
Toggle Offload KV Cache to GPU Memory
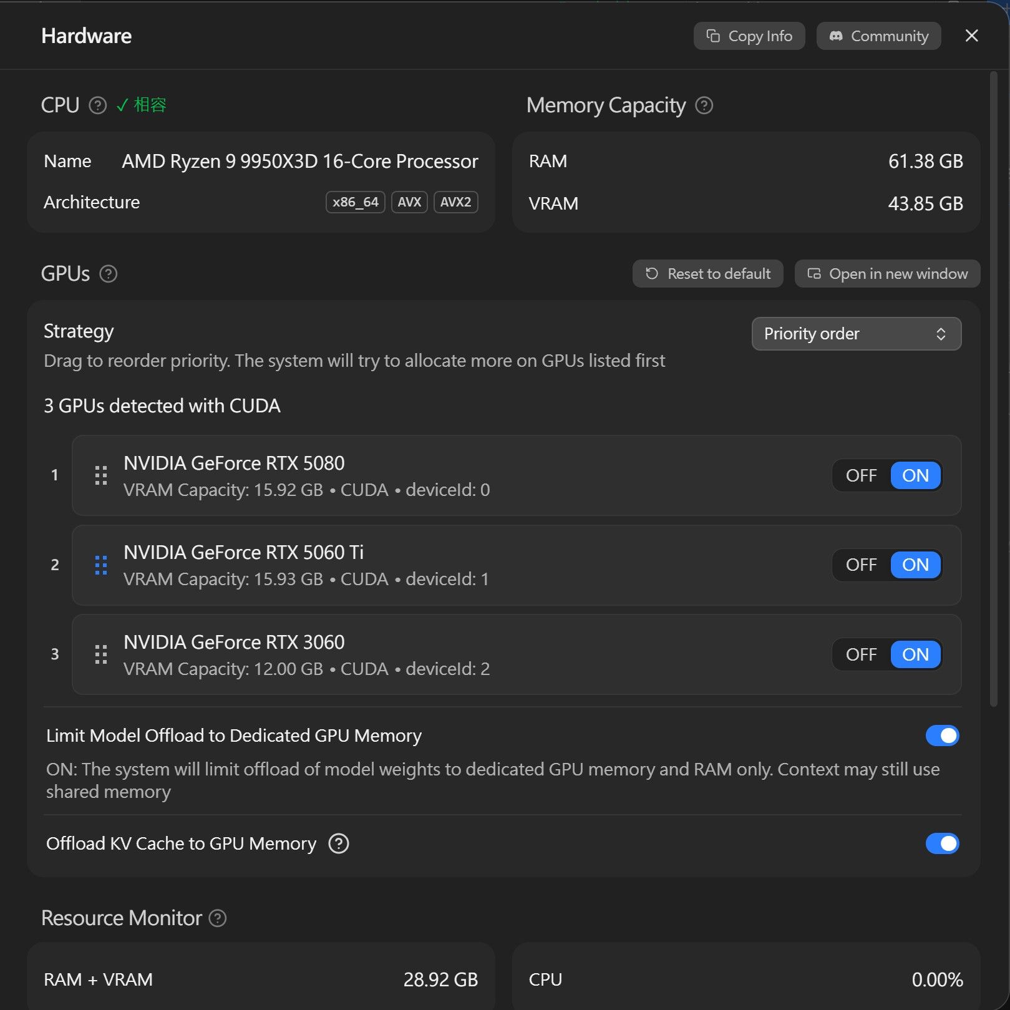coord(942,843)
